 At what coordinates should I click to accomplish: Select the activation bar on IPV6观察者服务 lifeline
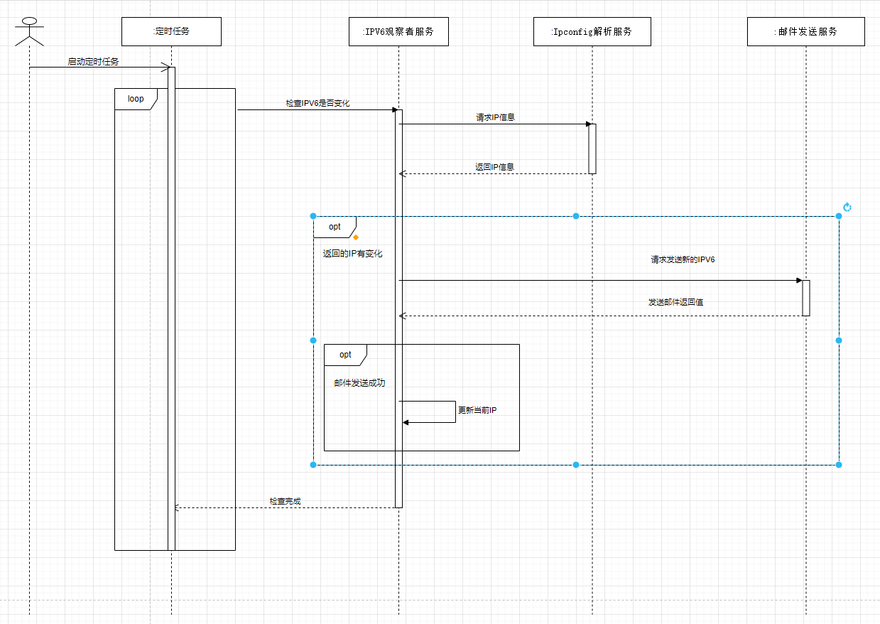pos(398,306)
